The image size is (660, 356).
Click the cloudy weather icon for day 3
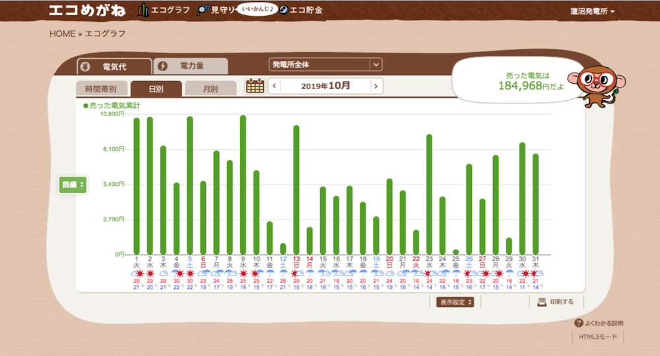pyautogui.click(x=163, y=274)
